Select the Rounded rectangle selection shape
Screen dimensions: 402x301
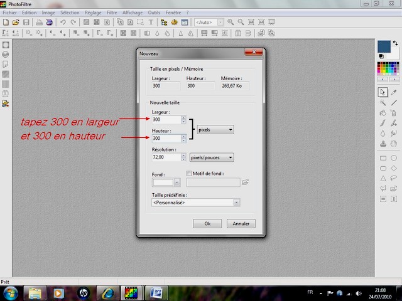[383, 168]
